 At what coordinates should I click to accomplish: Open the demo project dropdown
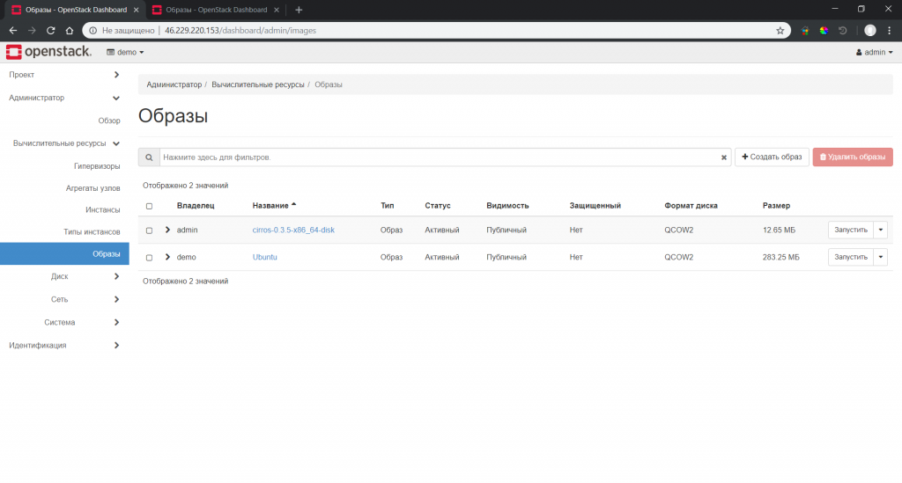click(125, 52)
